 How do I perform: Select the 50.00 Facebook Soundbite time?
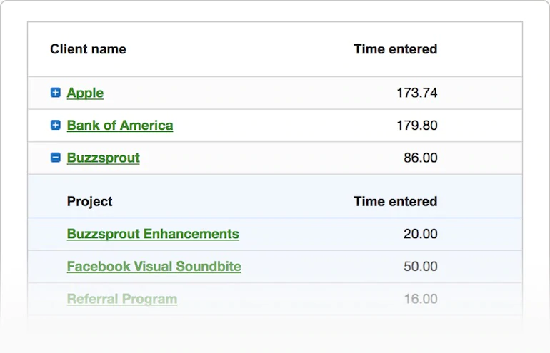click(x=421, y=267)
